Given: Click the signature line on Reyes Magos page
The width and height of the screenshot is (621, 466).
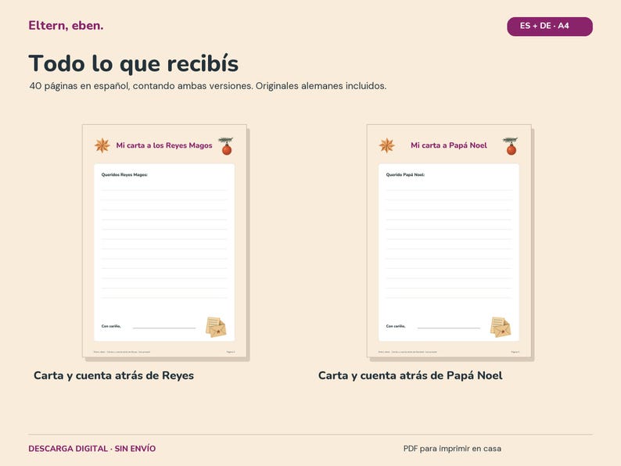Looking at the screenshot, I should click(x=164, y=328).
